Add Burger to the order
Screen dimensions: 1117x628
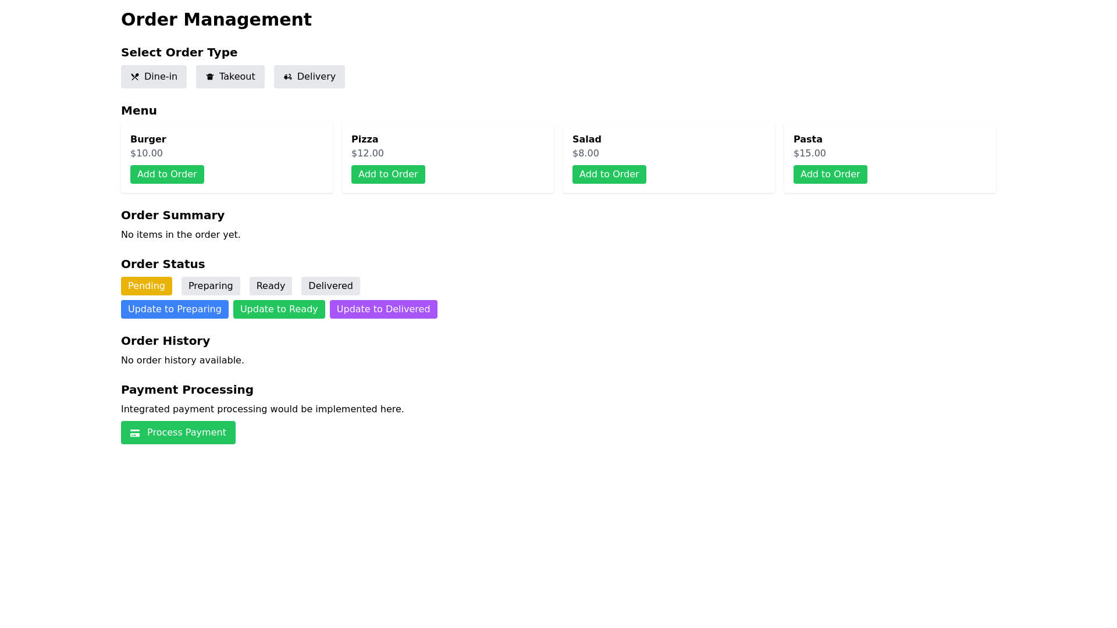(x=167, y=174)
